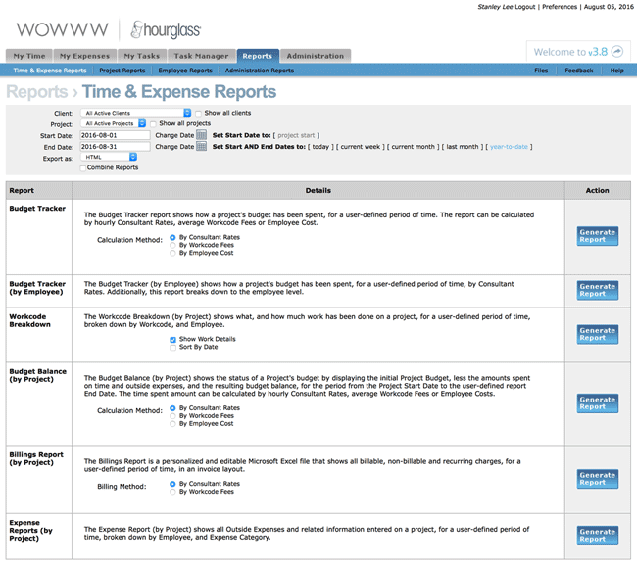Open the My Tasks tab
The height and width of the screenshot is (567, 637).
tap(142, 56)
